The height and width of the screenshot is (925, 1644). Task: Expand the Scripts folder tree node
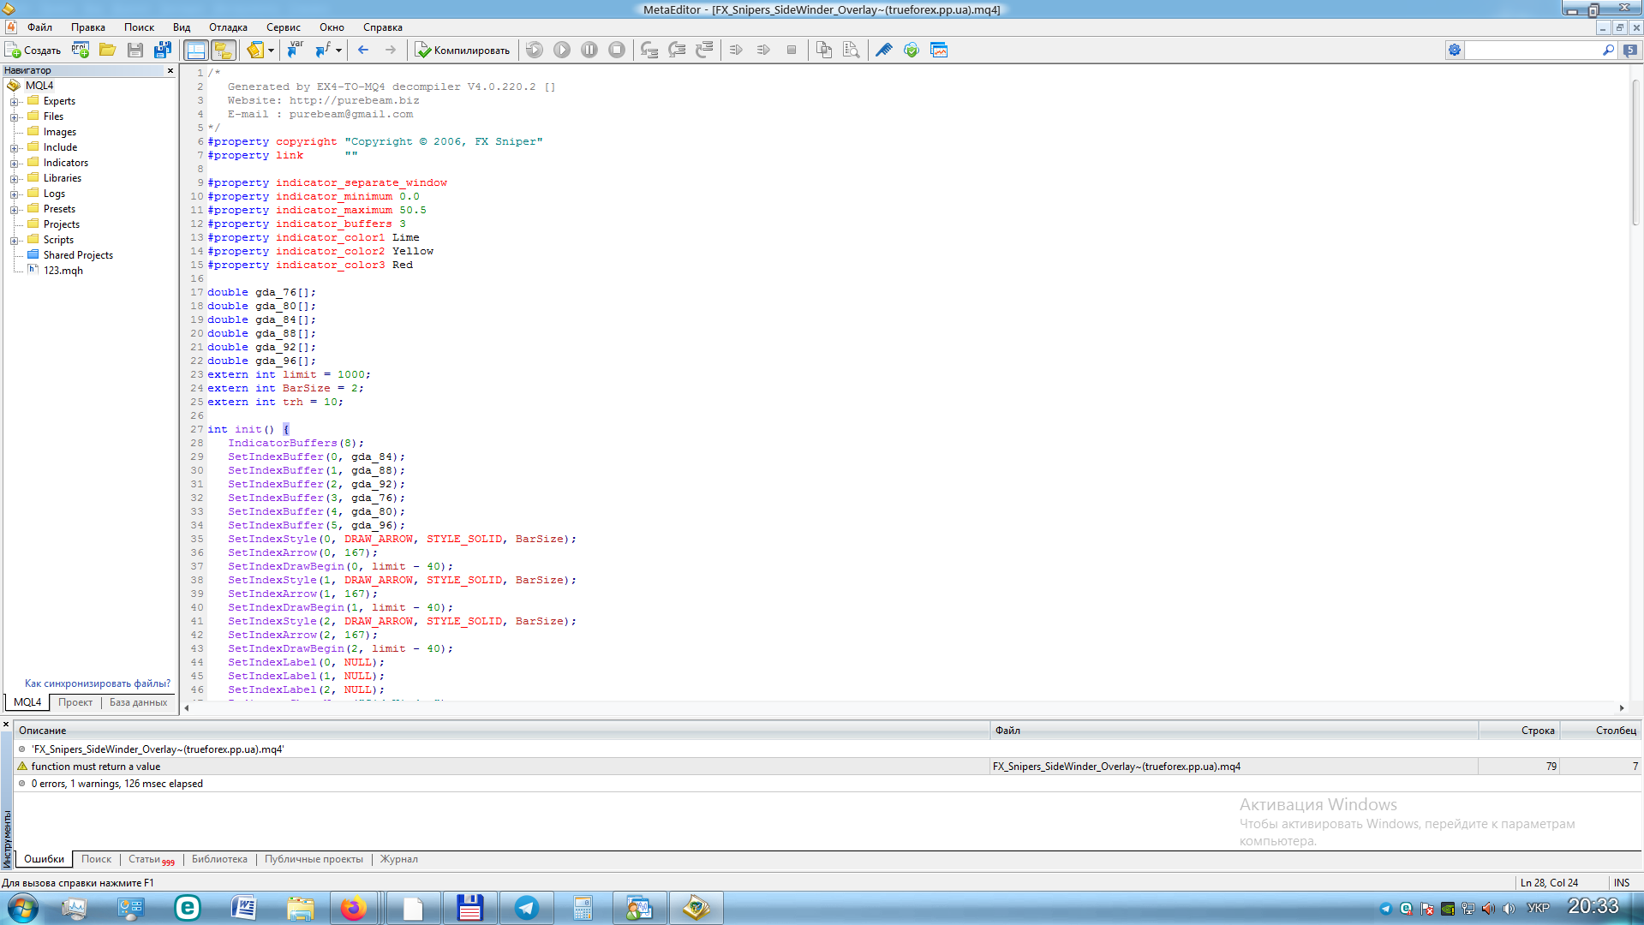tap(15, 241)
